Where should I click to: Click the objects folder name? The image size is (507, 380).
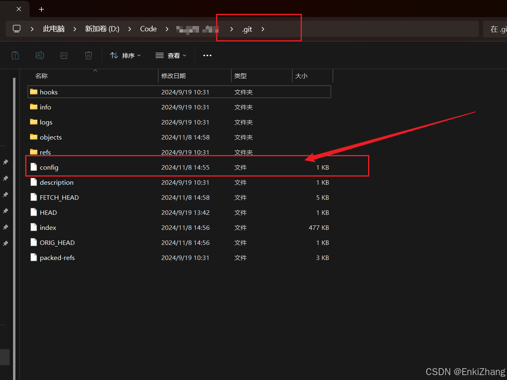click(x=51, y=137)
